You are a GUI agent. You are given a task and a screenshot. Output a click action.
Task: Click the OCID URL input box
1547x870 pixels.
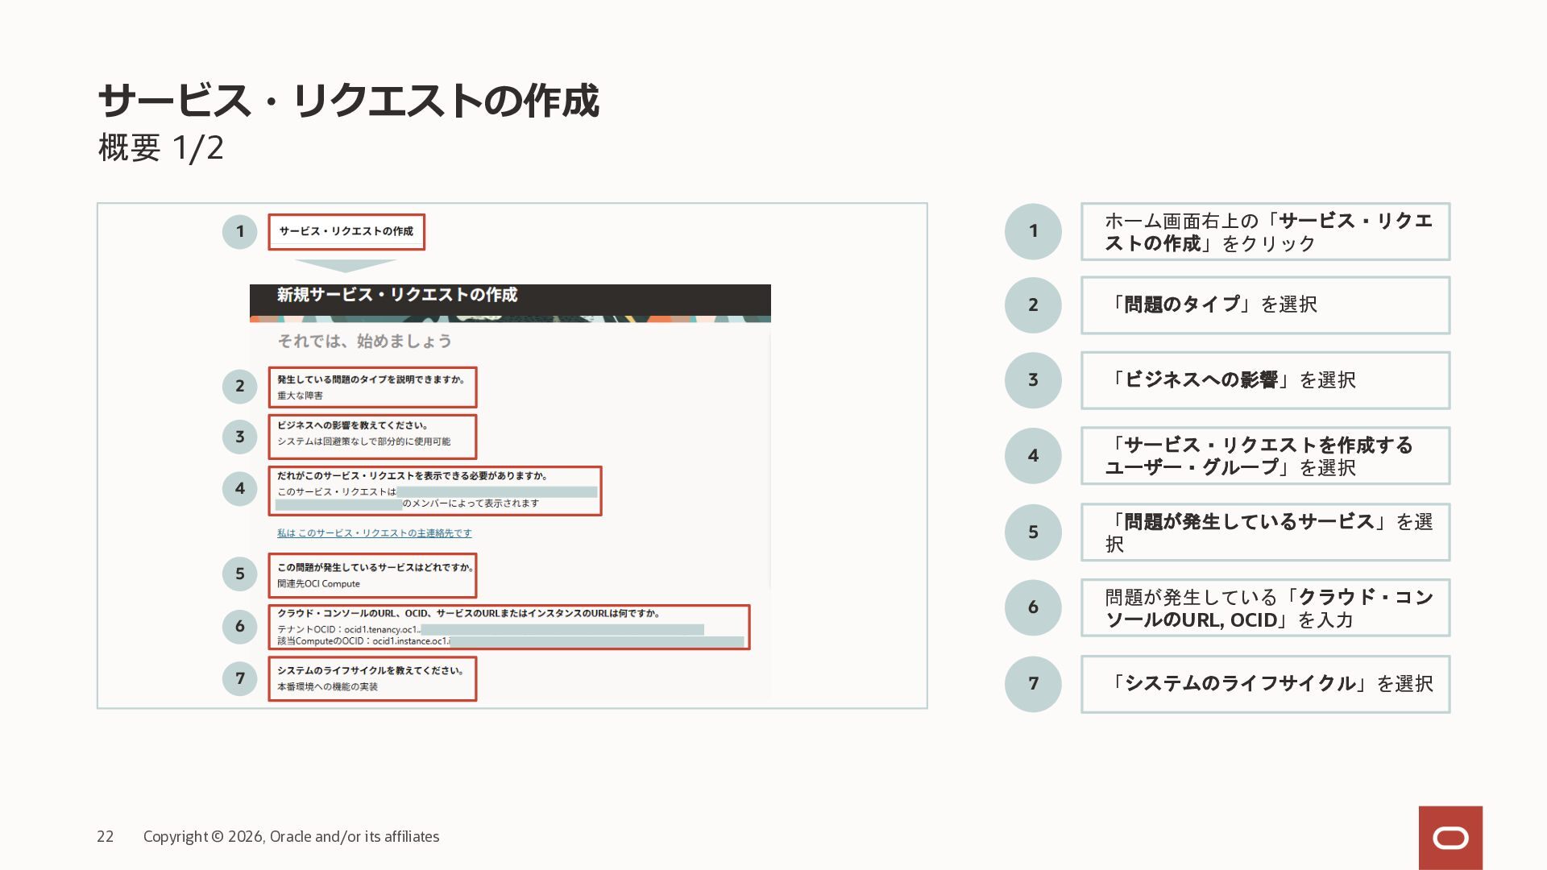[x=508, y=628]
